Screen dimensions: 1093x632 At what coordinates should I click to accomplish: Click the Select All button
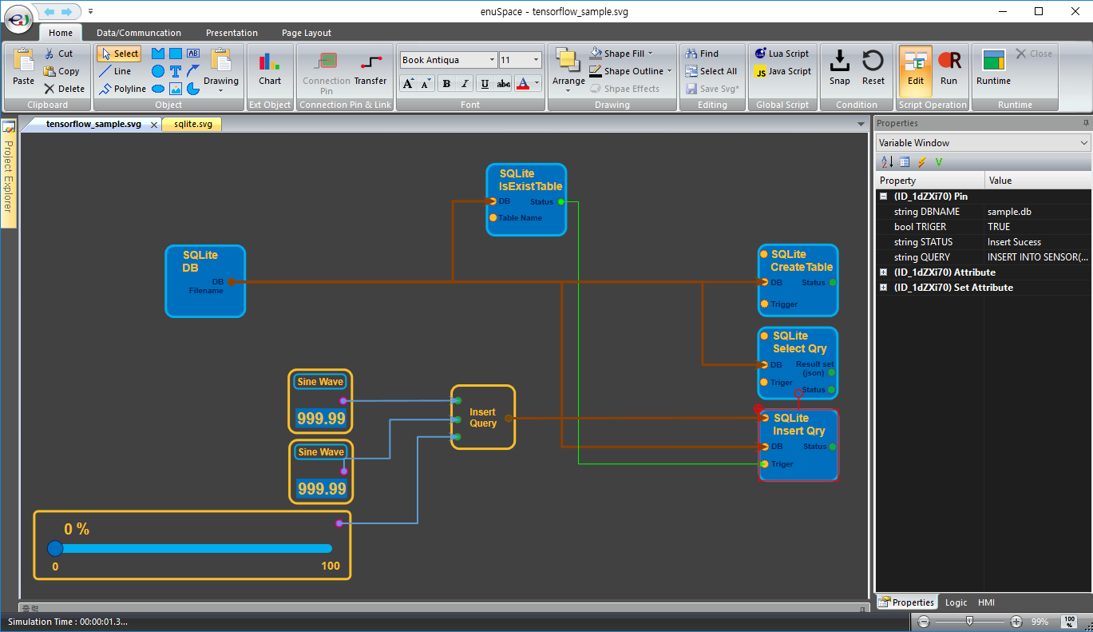click(x=711, y=71)
